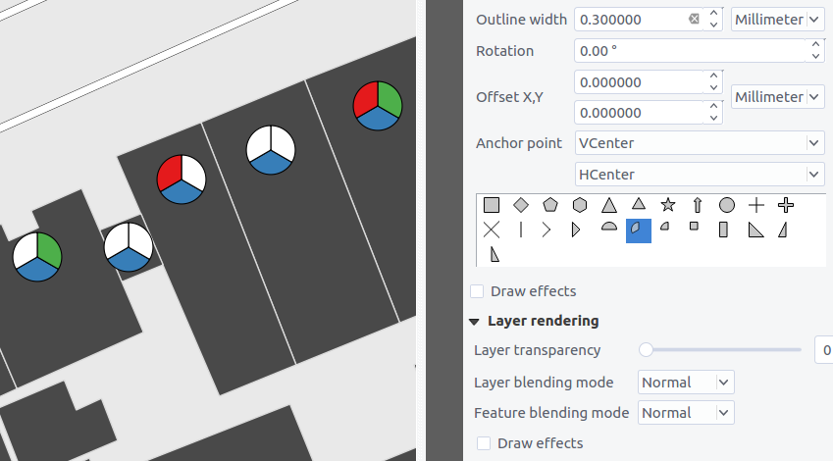Click the highlighted third-circle marker shape
Viewport: 833px width, 461px height.
click(639, 230)
